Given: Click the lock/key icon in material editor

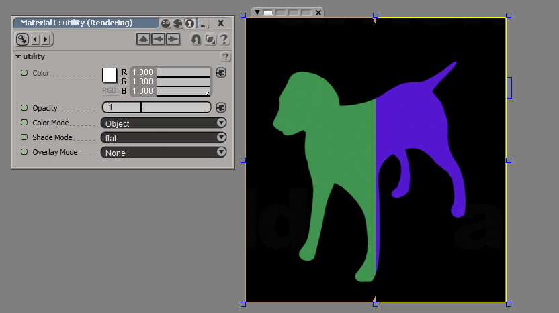Looking at the screenshot, I should 21,39.
